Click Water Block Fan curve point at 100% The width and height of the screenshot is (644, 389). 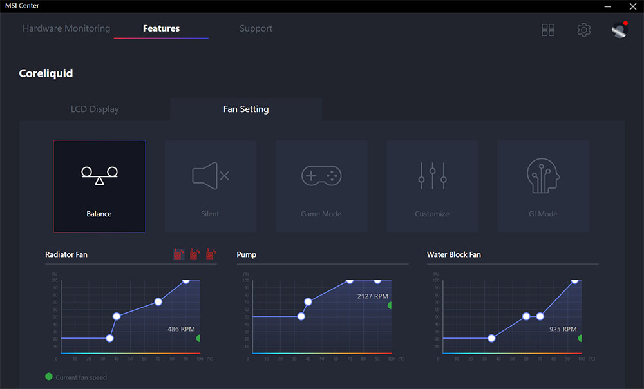tap(574, 280)
